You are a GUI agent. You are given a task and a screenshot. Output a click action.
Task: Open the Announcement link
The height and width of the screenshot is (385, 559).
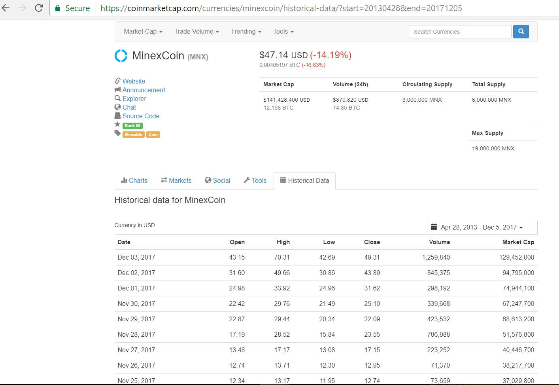144,90
